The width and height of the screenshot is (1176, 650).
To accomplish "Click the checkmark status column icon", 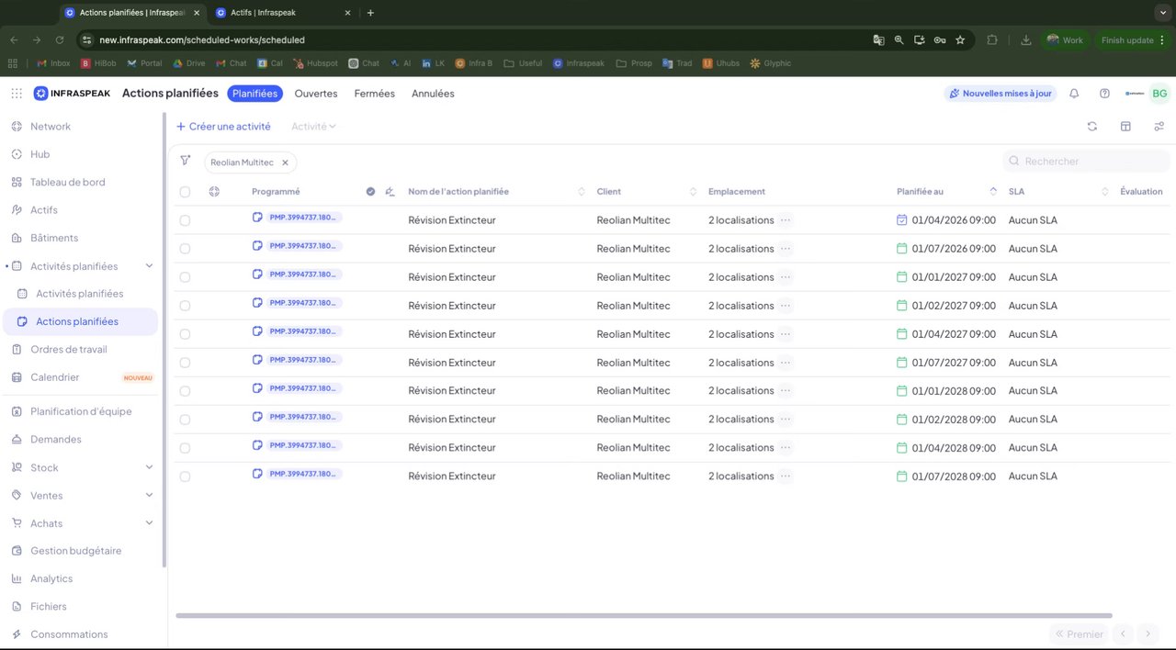I will (x=370, y=192).
